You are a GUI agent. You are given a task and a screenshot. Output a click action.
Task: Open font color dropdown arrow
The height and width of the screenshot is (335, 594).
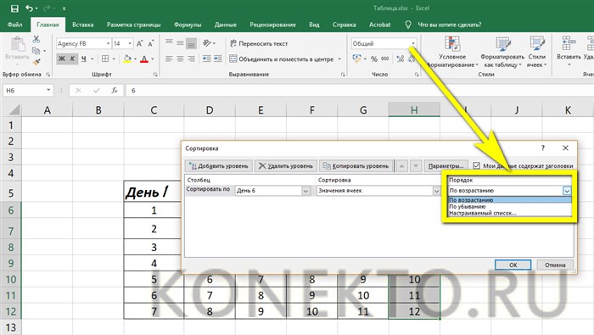[152, 59]
